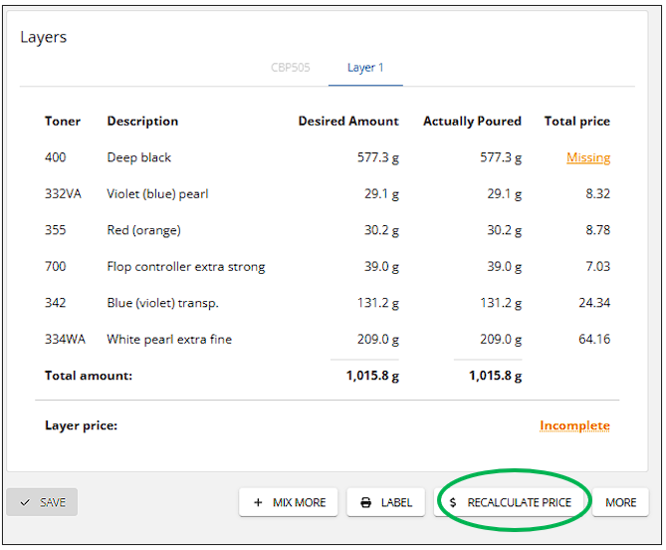Image resolution: width=666 pixels, height=550 pixels.
Task: Select the Red (orange) description
Action: click(143, 230)
